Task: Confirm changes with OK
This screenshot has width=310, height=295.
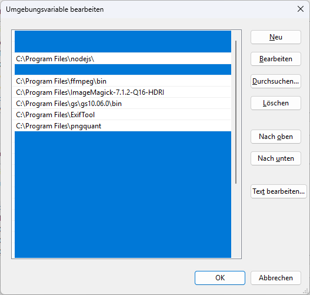Action: [220, 278]
